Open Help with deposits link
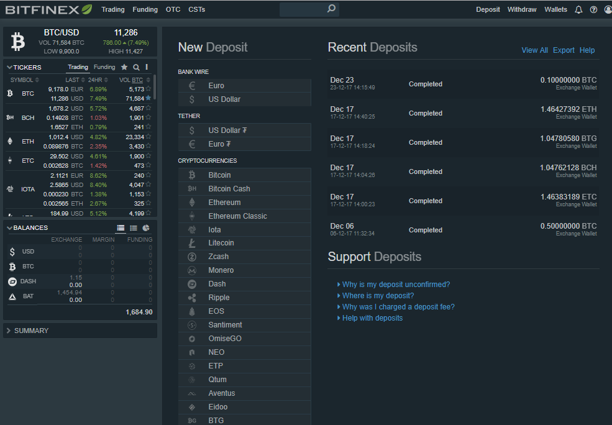The width and height of the screenshot is (612, 425). click(372, 318)
